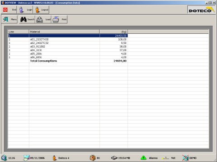Click the Print printer icon
The height and width of the screenshot is (162, 217).
pyautogui.click(x=56, y=19)
